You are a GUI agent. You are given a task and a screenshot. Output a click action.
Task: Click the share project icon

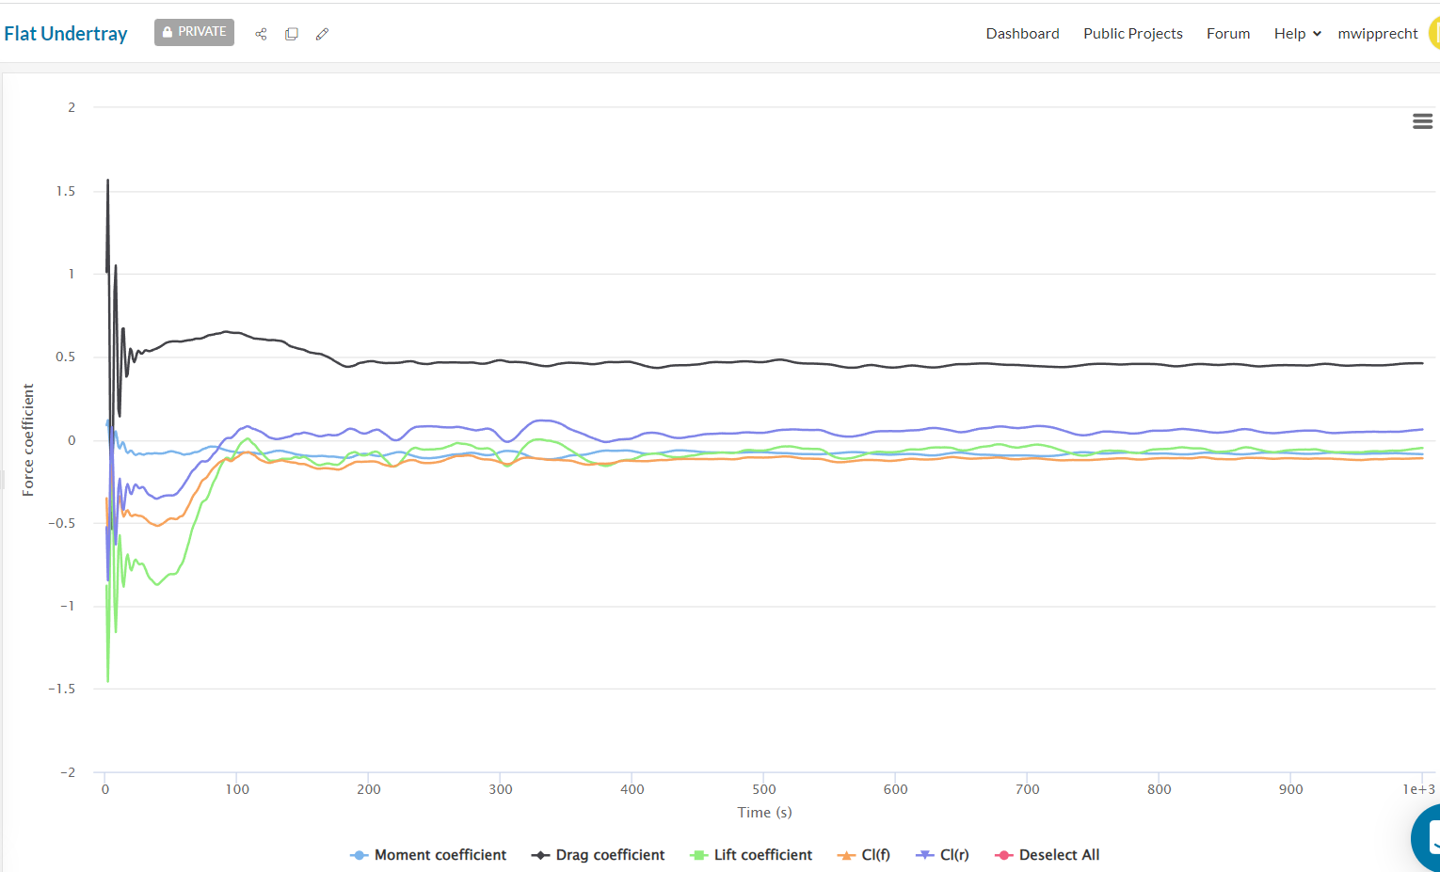[x=261, y=34]
